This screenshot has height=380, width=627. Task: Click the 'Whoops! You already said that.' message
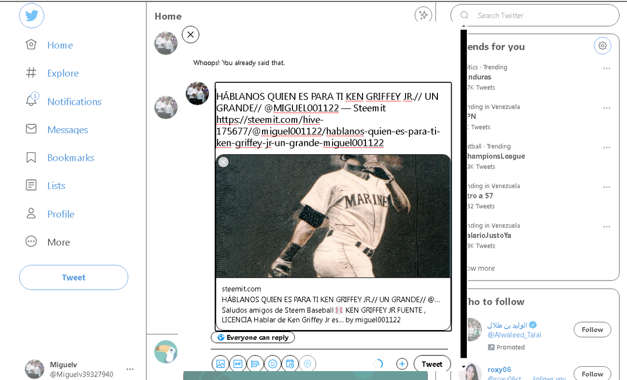coord(239,63)
